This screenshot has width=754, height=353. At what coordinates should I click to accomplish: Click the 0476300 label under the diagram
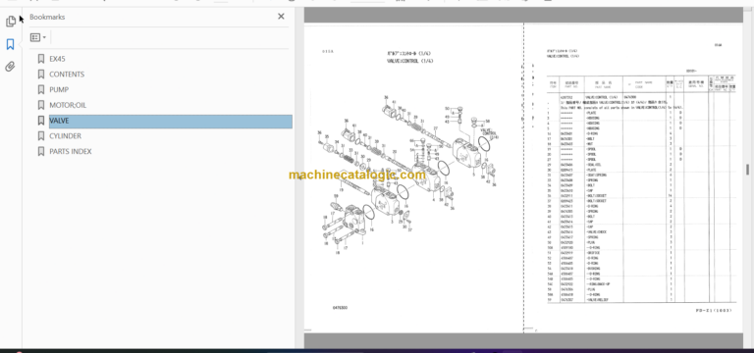340,308
